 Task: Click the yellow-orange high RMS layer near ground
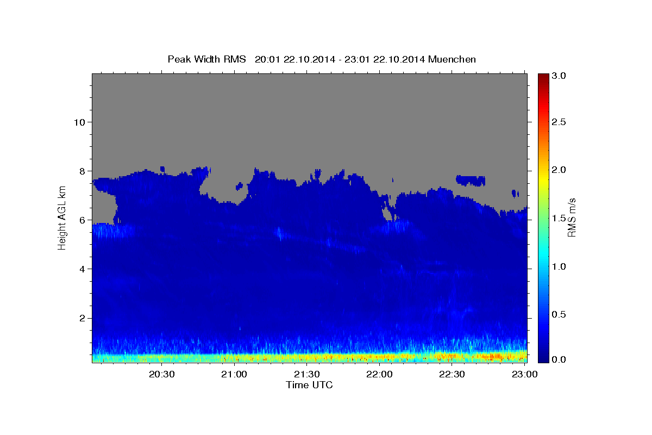pyautogui.click(x=309, y=357)
